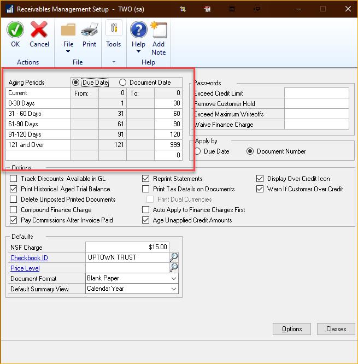Uncheck Print Historical Aged Trial Balance
The height and width of the screenshot is (364, 358).
tap(14, 189)
